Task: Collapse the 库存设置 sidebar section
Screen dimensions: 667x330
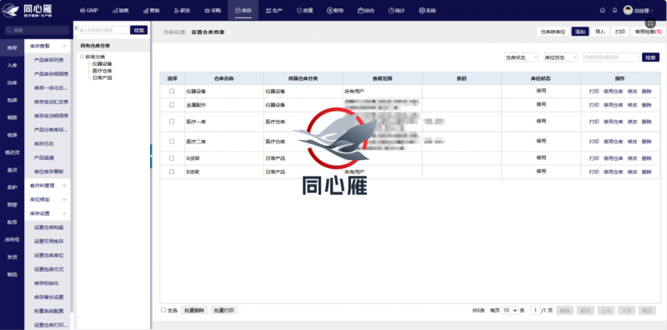Action: pyautogui.click(x=64, y=213)
